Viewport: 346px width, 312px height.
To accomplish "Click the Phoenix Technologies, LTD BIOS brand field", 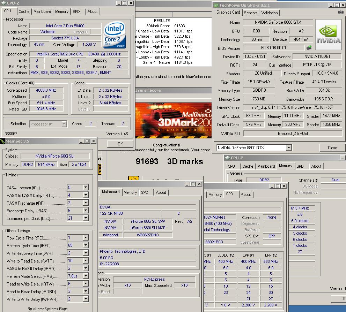I will 147,251.
